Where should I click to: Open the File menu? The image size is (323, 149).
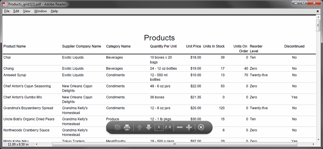(7, 11)
